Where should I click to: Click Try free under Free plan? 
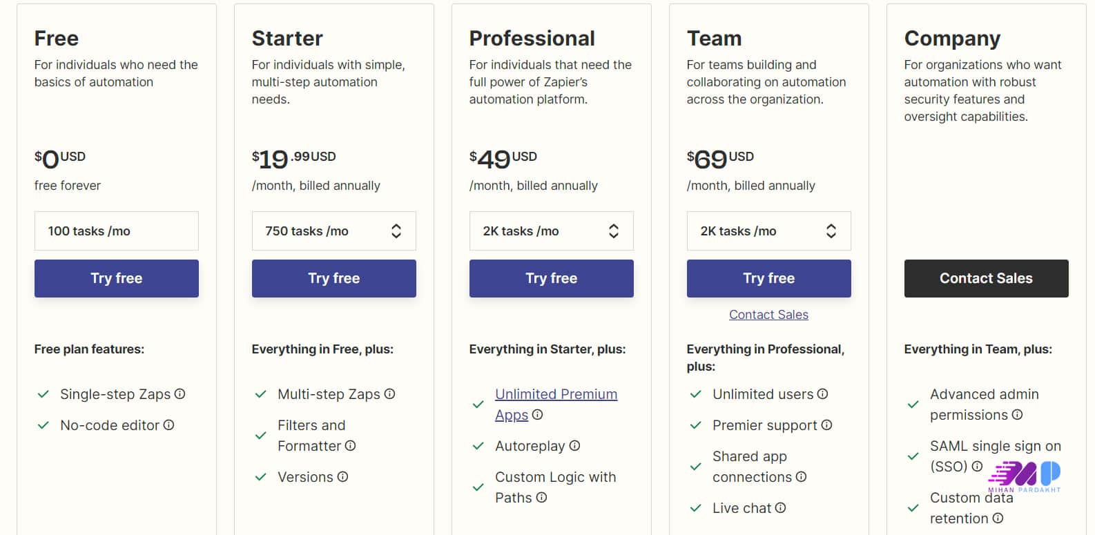117,278
